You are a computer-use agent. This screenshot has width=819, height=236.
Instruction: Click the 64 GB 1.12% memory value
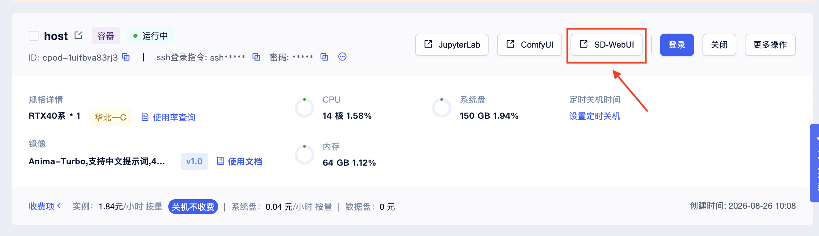349,163
